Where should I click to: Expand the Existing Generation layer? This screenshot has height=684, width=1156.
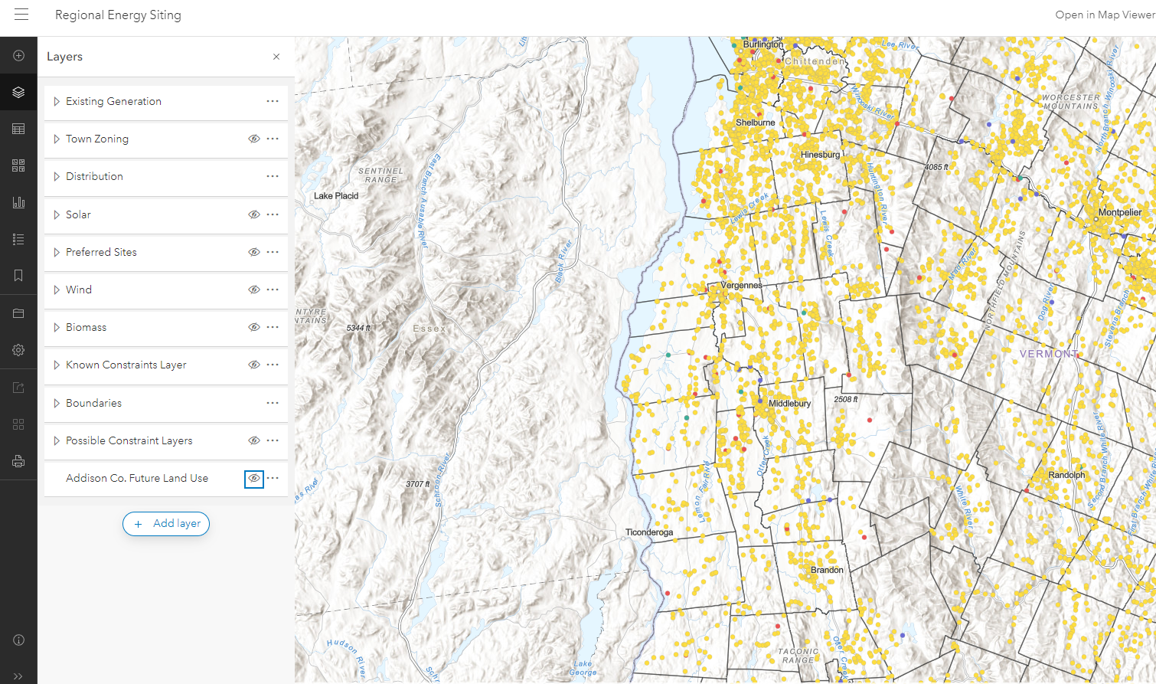(56, 101)
